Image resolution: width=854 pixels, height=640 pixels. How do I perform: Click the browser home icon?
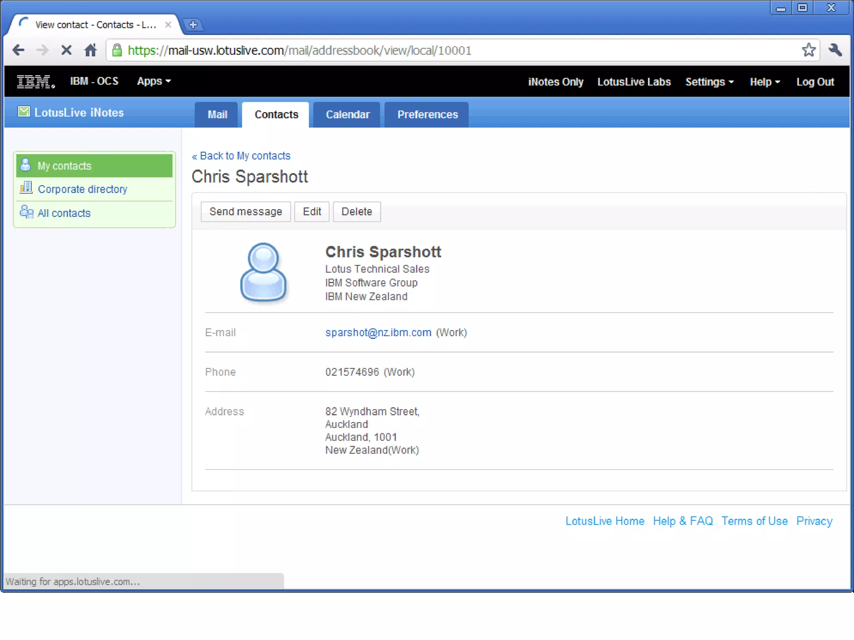90,50
